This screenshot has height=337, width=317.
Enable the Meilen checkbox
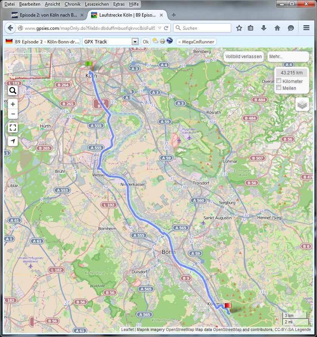tap(279, 88)
